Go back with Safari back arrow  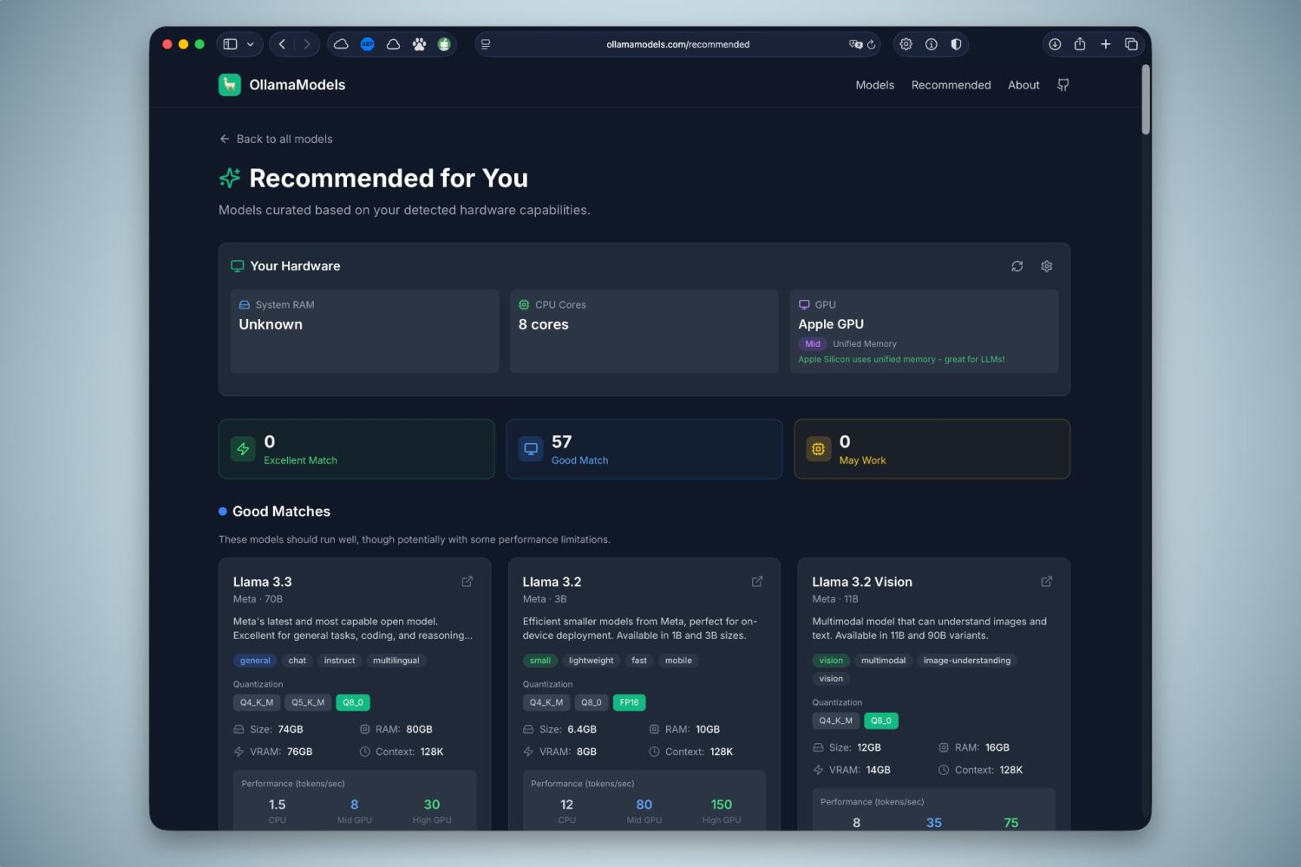tap(282, 44)
